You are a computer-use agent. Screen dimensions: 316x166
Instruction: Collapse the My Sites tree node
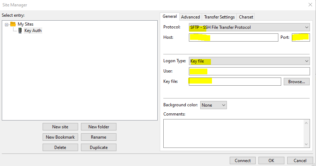click(7, 24)
